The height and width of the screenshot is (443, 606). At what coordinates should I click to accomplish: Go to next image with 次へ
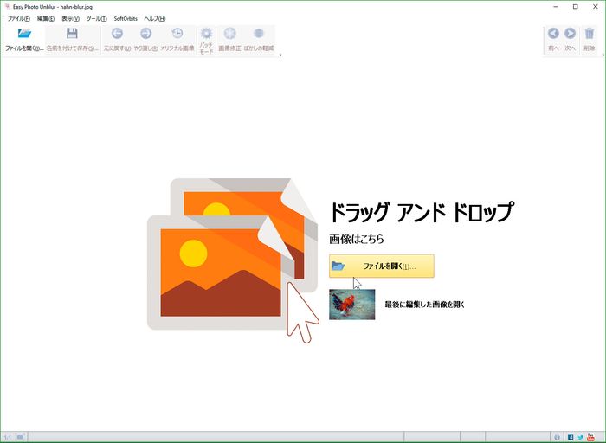[x=570, y=35]
